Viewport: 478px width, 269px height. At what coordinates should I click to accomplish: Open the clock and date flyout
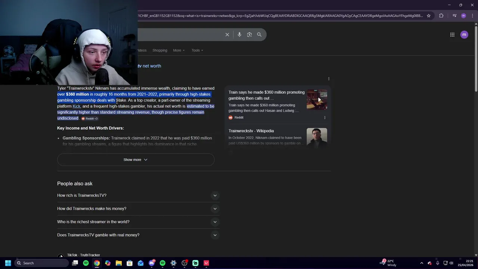[465, 263]
